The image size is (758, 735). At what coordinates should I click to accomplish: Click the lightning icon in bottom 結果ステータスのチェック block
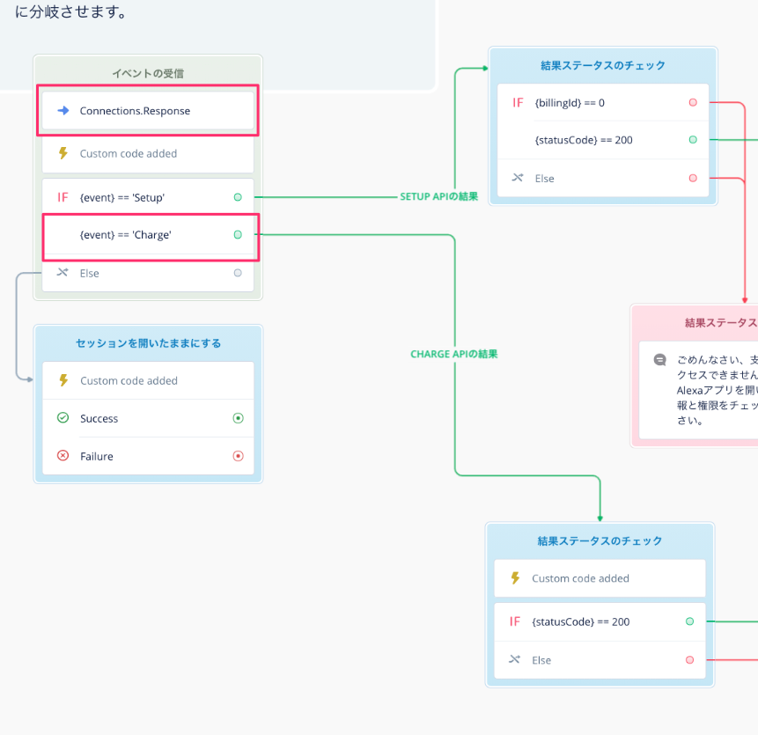point(515,578)
